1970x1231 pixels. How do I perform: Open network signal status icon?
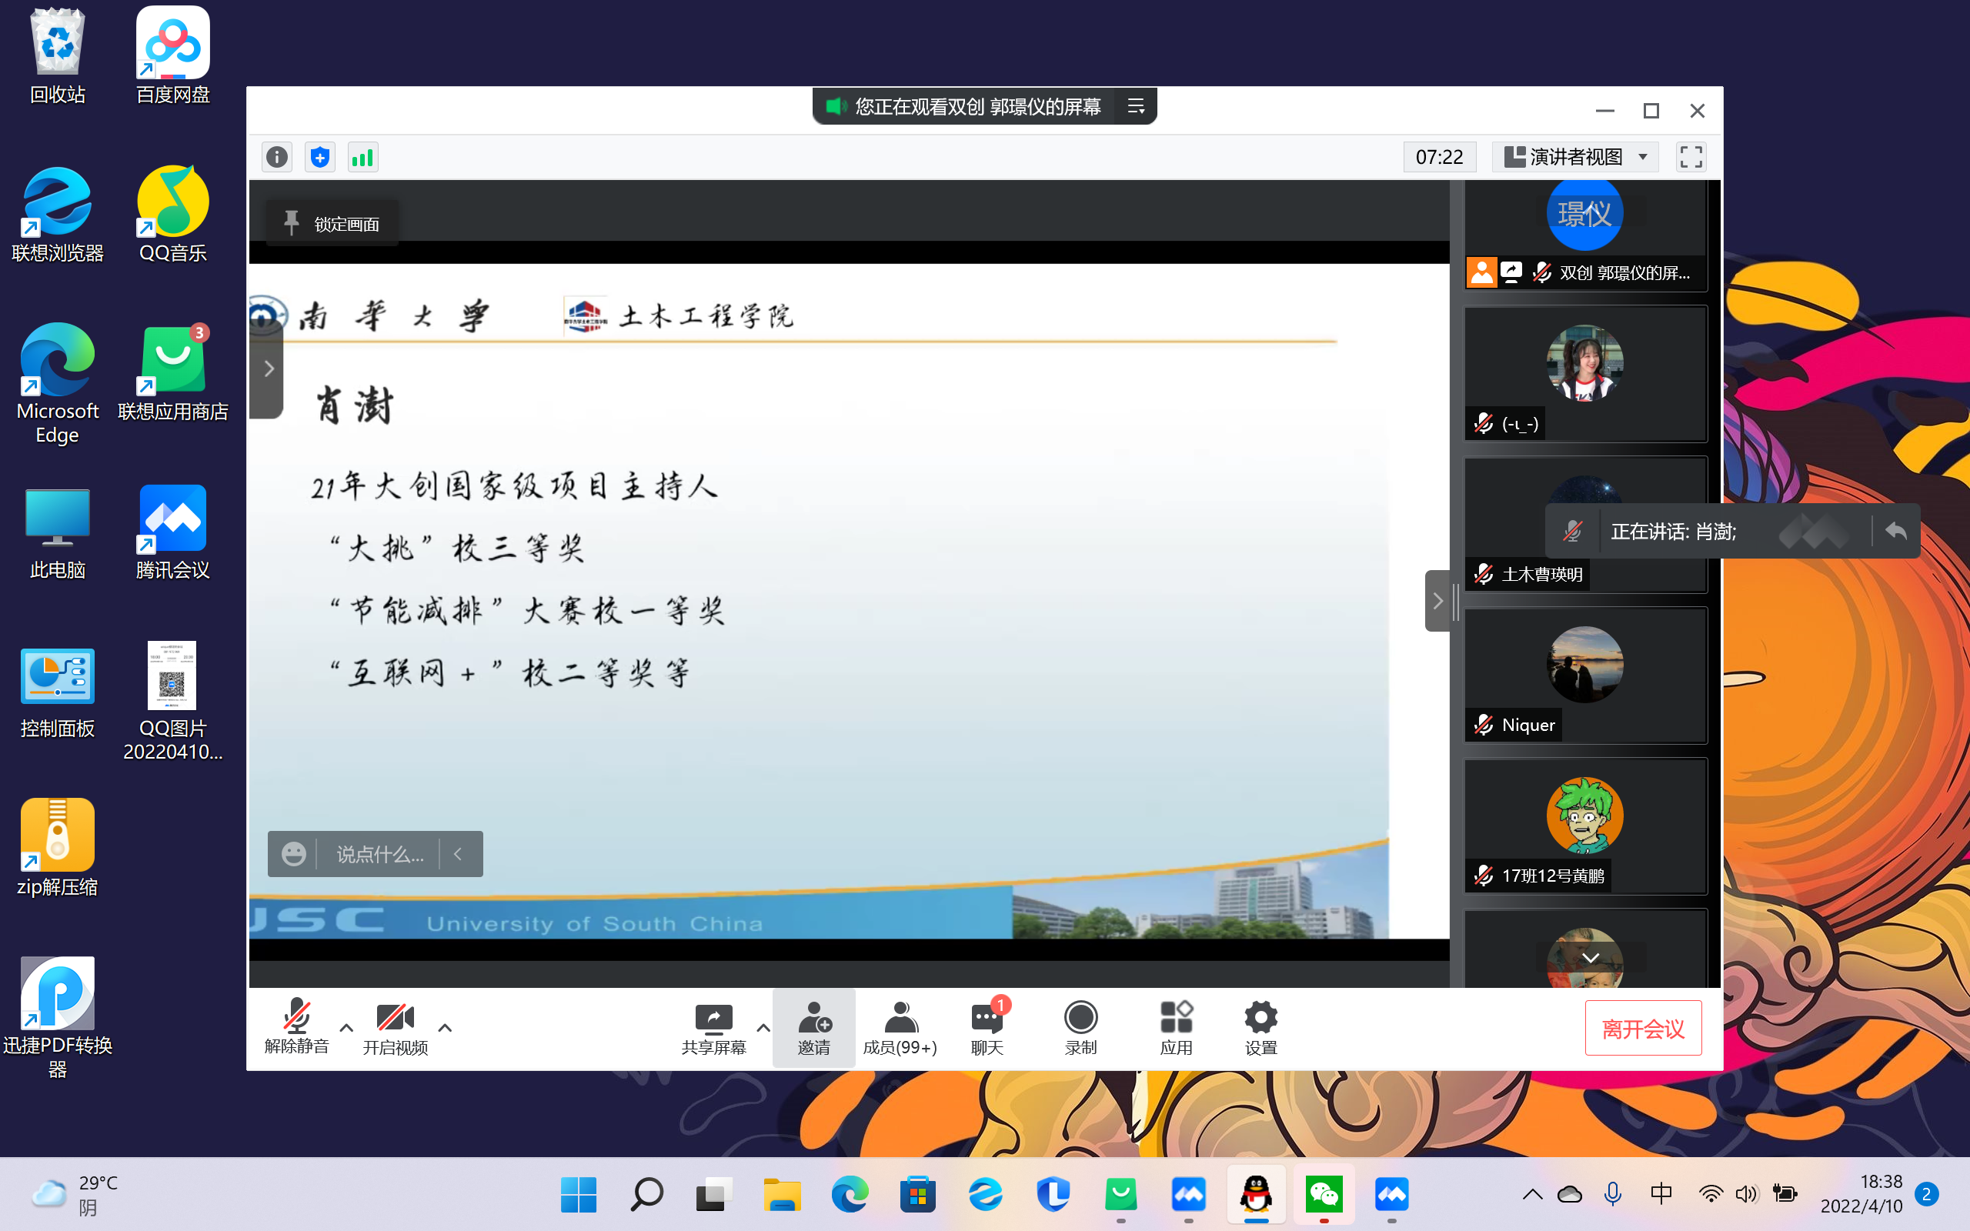[362, 156]
